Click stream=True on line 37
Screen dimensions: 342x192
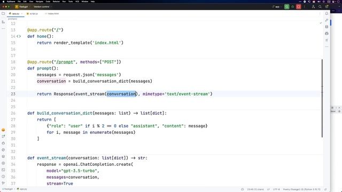coord(59,183)
